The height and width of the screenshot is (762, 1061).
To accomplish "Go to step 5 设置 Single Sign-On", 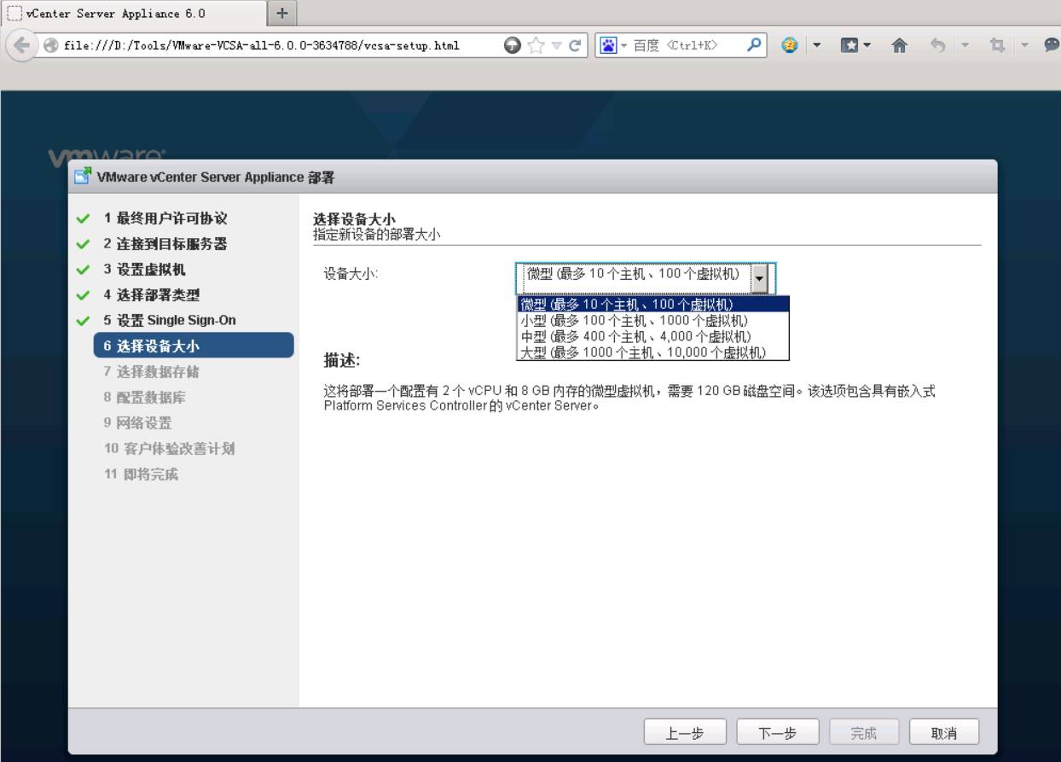I will pos(170,320).
